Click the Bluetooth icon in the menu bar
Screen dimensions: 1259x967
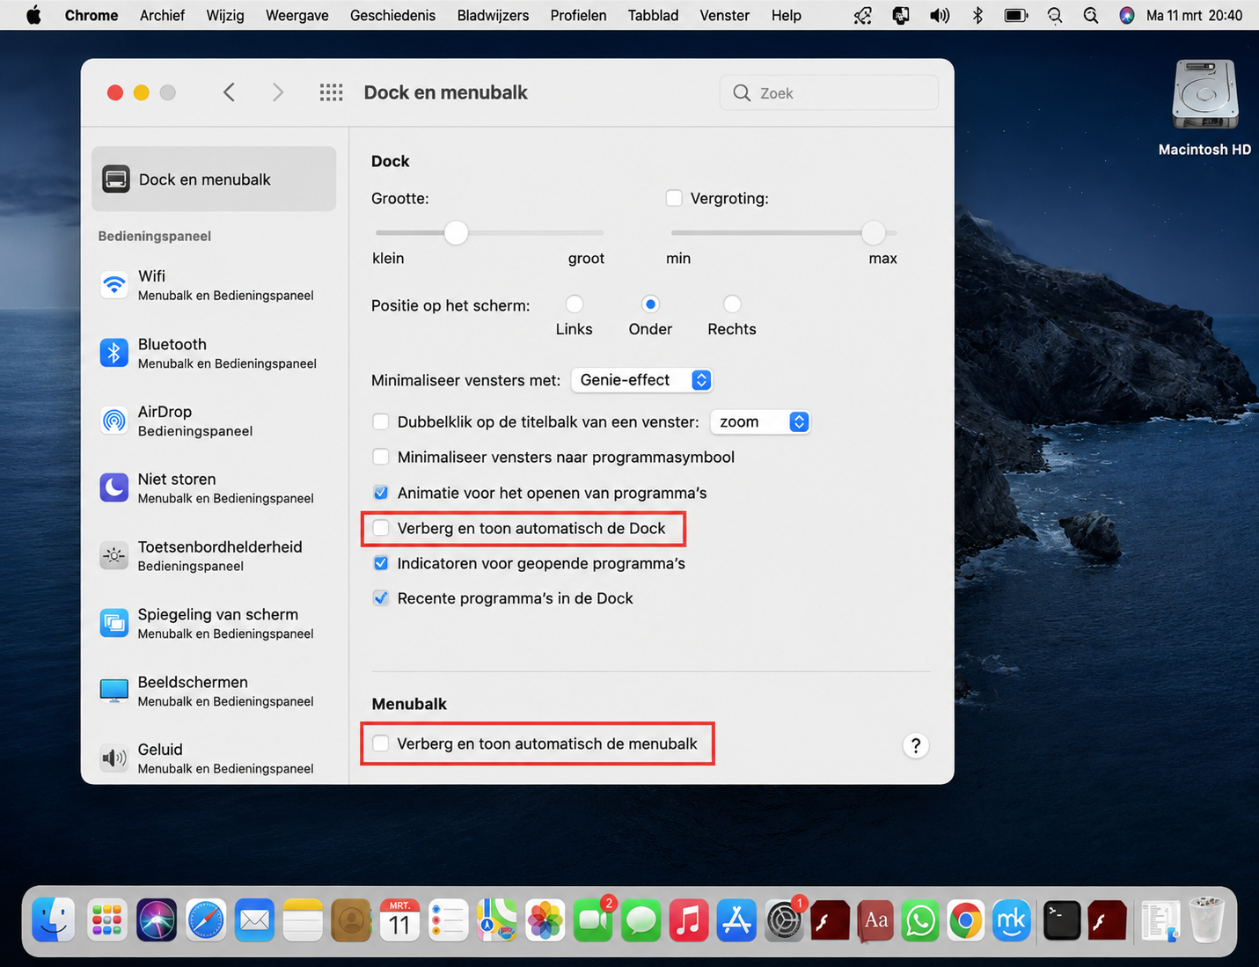pos(977,15)
